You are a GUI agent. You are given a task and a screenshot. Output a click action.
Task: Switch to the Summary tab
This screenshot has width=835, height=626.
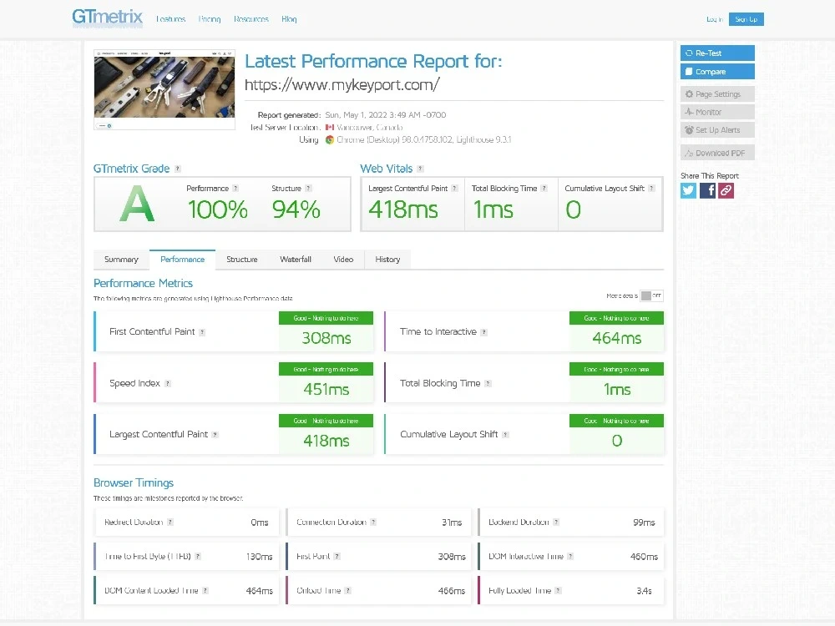pyautogui.click(x=121, y=260)
